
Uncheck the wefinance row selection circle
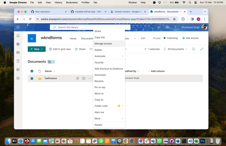click(32, 78)
